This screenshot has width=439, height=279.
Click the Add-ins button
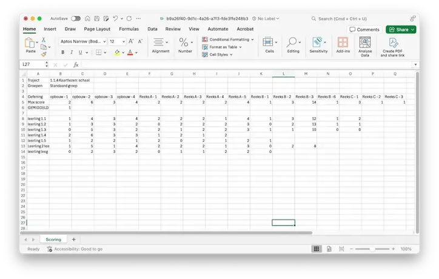click(343, 45)
